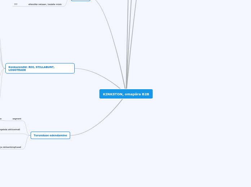Click the 'ja reklaamkingitused' subtopic text

10,147
